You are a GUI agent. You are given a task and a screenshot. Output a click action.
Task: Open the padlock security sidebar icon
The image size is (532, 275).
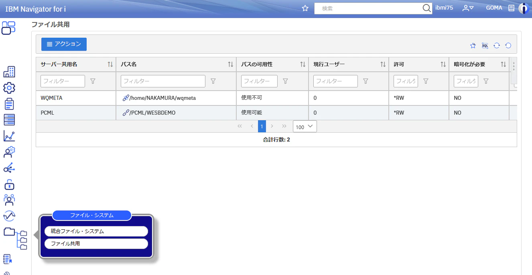click(9, 184)
